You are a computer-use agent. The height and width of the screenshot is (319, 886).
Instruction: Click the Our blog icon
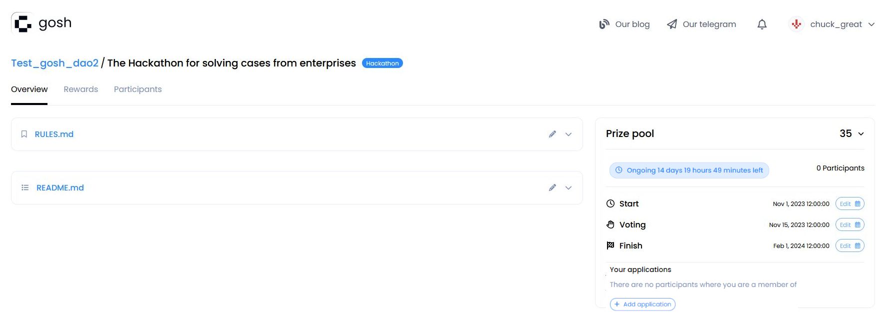(x=604, y=24)
